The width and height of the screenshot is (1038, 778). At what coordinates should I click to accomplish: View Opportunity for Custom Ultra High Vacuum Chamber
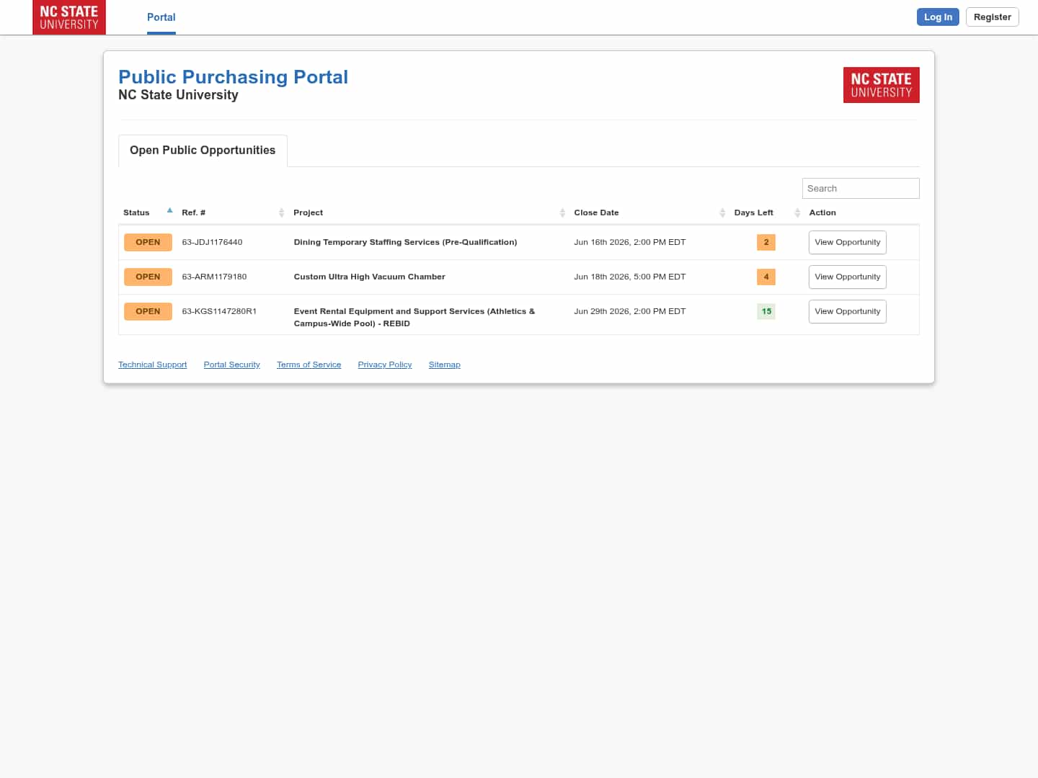(848, 277)
